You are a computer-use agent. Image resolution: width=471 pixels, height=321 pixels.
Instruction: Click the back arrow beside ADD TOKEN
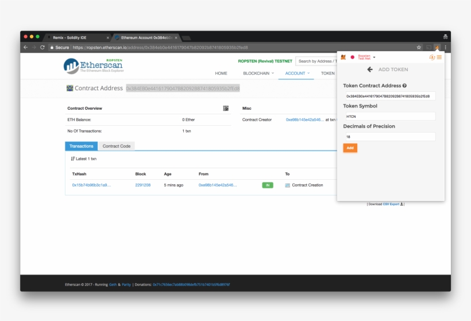(x=370, y=69)
